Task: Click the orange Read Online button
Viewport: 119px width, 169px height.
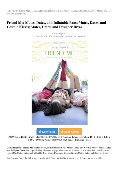Action: [70, 132]
